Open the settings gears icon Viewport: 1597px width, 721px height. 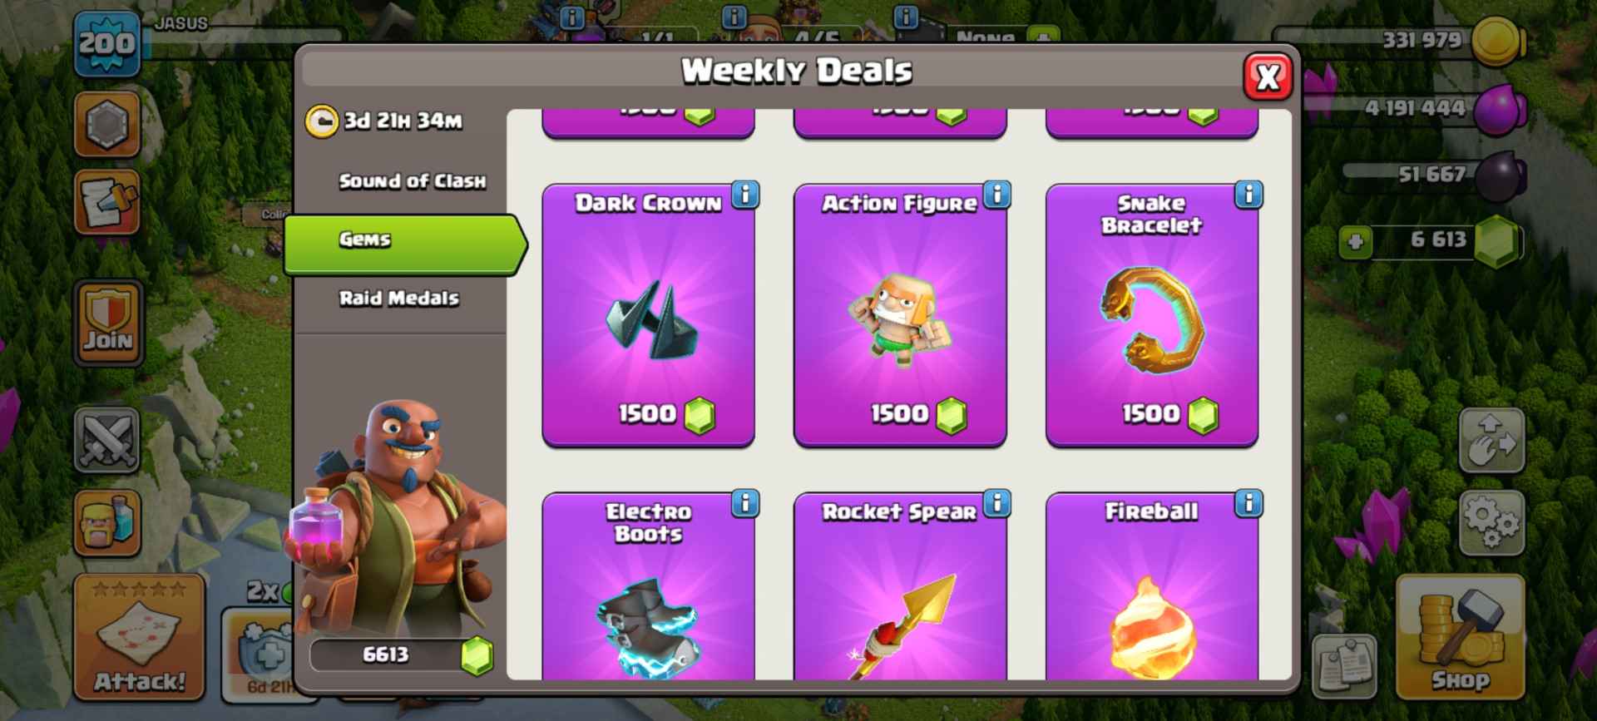(1491, 523)
